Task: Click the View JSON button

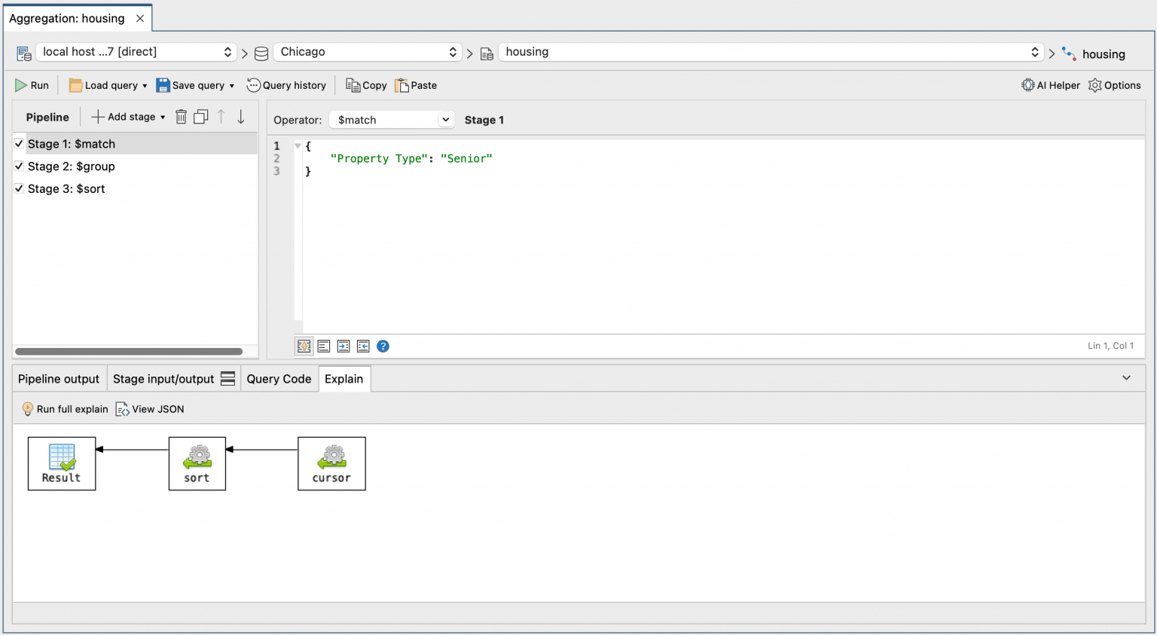Action: point(150,409)
